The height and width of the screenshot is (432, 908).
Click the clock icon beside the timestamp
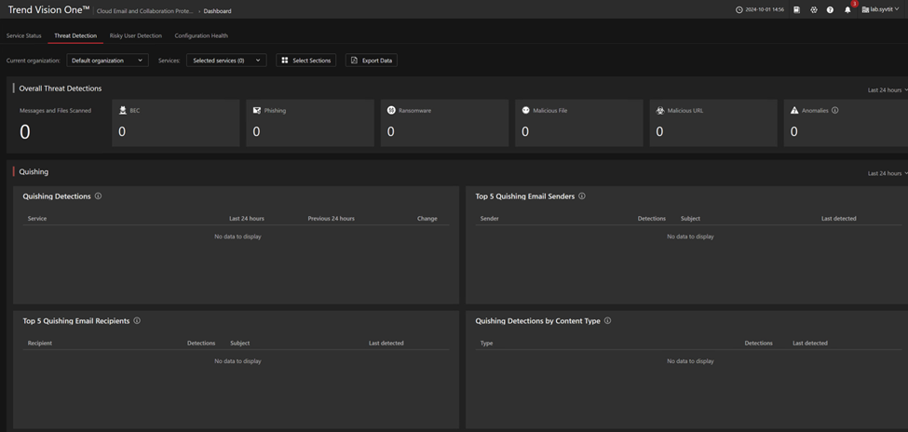tap(739, 10)
